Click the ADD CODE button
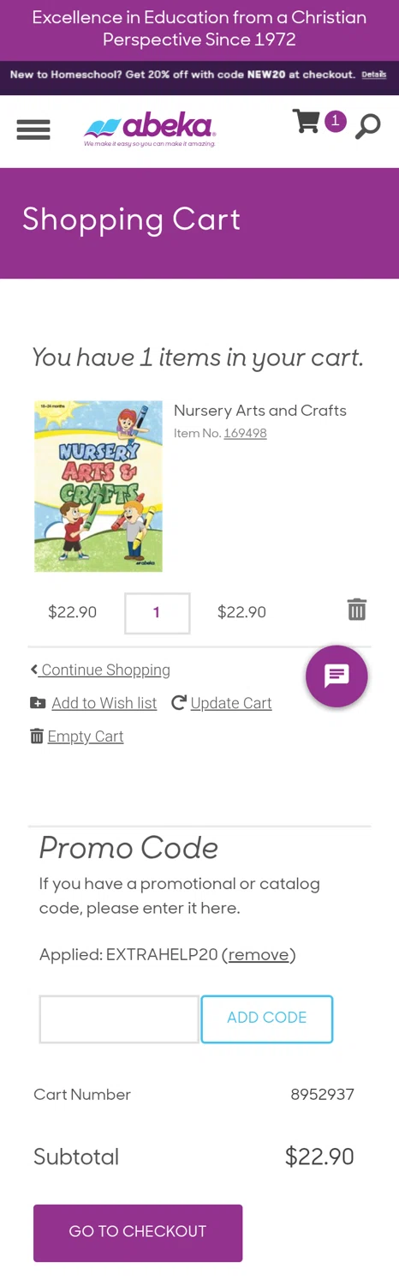Screen dimensions: 399x1286 coord(267,1019)
